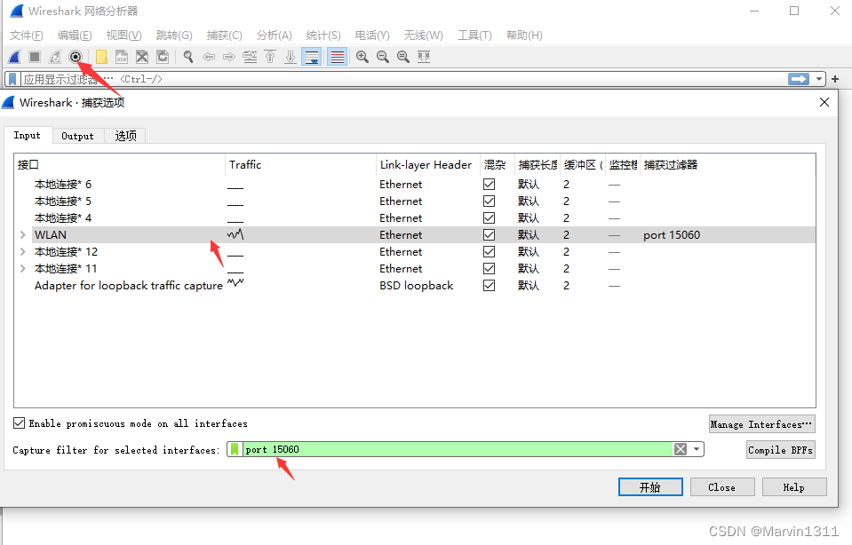The height and width of the screenshot is (545, 852).
Task: Focus the display filter input field
Action: [x=404, y=79]
